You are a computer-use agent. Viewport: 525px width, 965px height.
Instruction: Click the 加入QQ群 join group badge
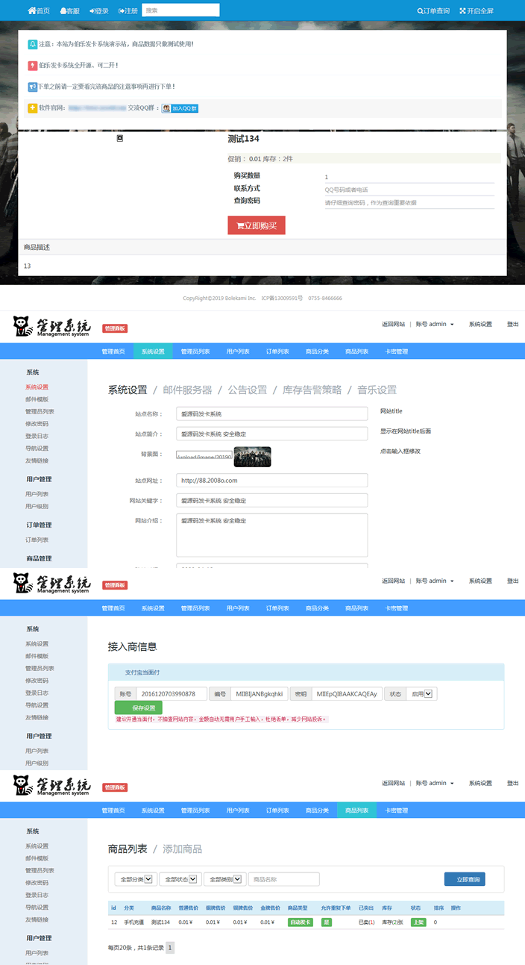(x=180, y=108)
